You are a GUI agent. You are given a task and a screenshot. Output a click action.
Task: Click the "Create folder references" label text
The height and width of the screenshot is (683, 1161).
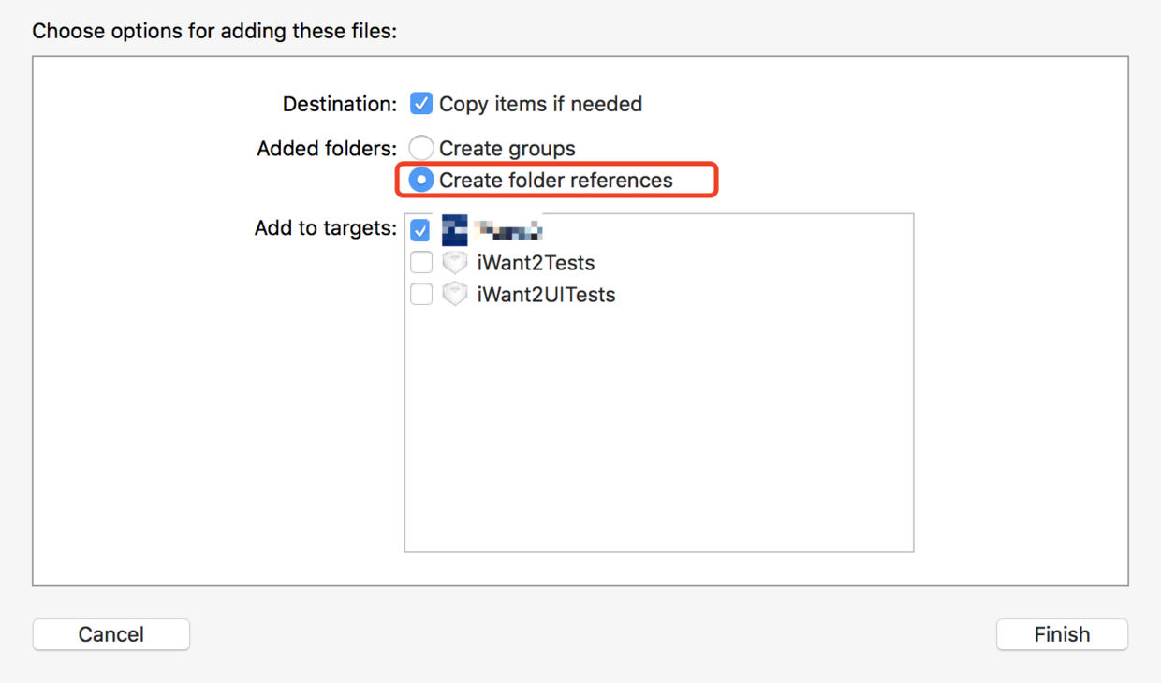(x=555, y=180)
